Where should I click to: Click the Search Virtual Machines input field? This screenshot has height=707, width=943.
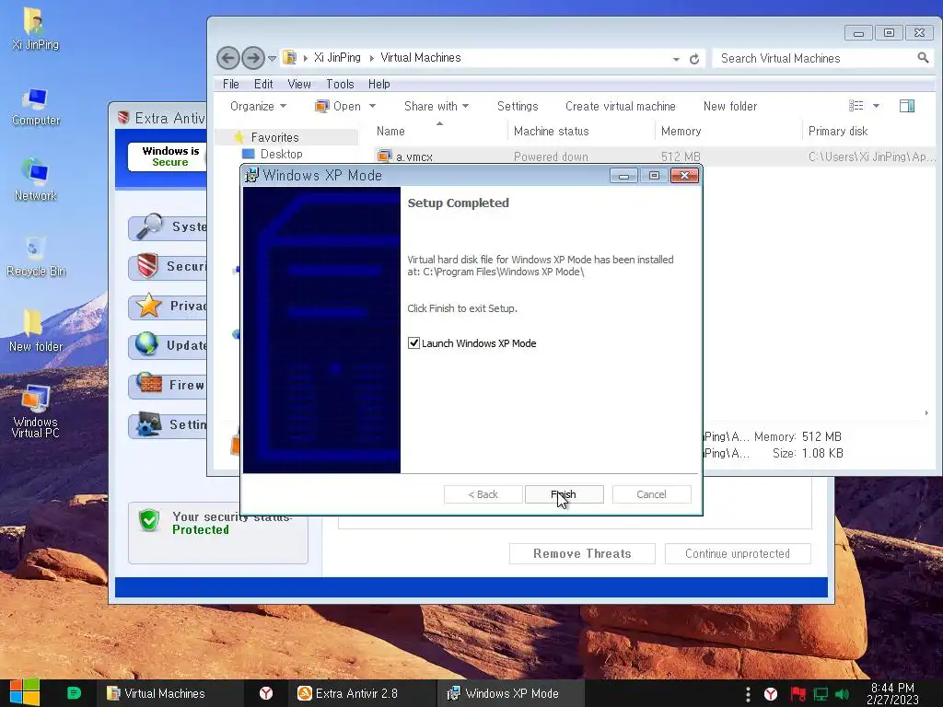[x=816, y=58]
